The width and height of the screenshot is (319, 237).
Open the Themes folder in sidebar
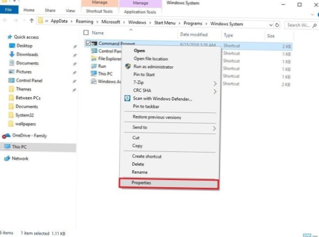(x=24, y=89)
